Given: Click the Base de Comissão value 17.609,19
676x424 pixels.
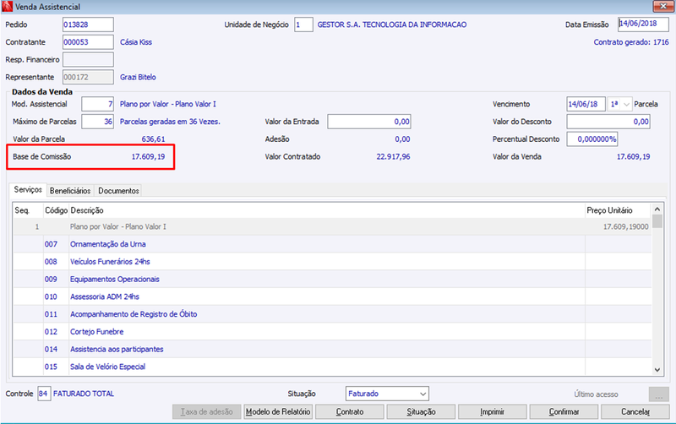Looking at the screenshot, I should [149, 157].
